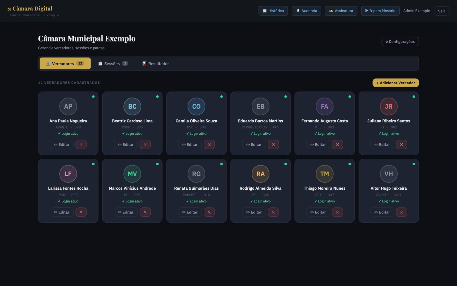Open the Auditoria page

click(x=306, y=11)
